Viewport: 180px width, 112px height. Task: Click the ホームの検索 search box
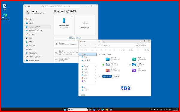[x=143, y=45]
